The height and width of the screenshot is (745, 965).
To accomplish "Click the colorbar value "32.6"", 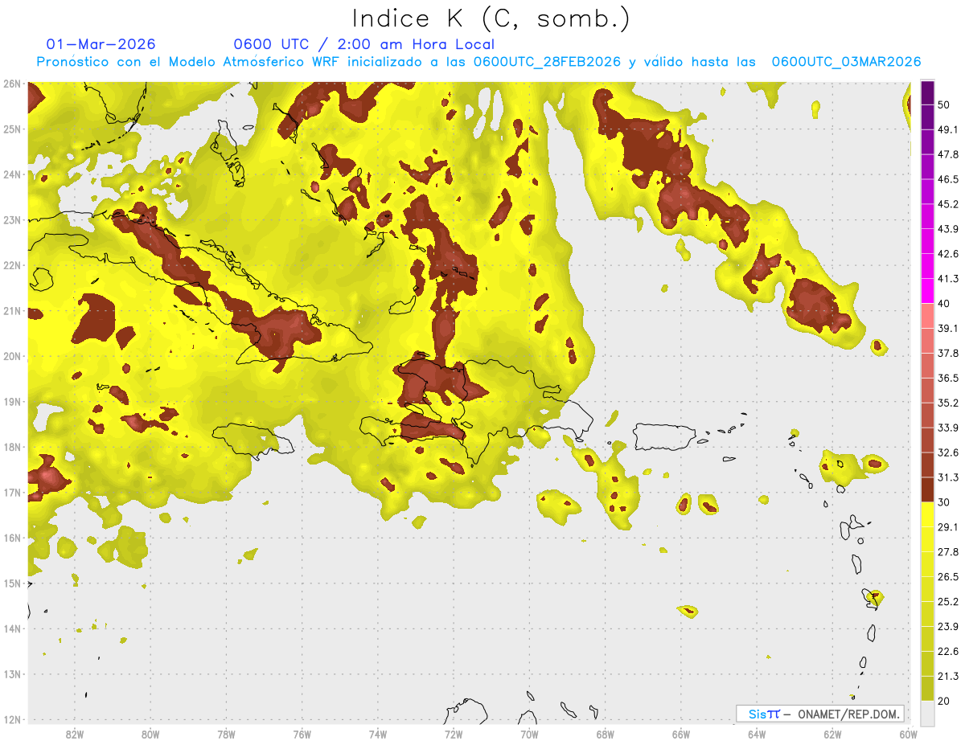I will [x=948, y=452].
